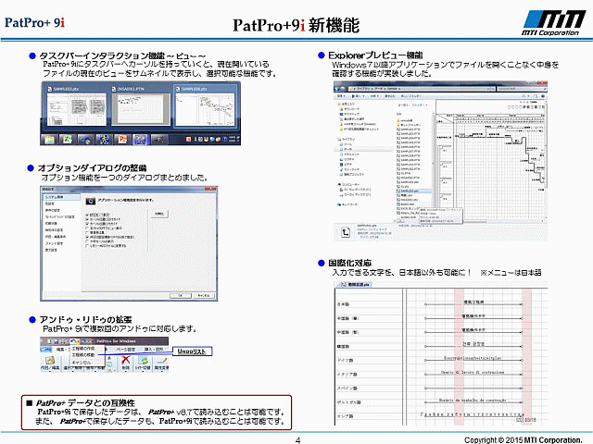Select highlighted file in Explorer file list
Screen dimensions: 593x444
413,191
